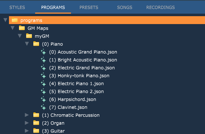Open (5) Electric Piano 2.json

[x=76, y=92]
